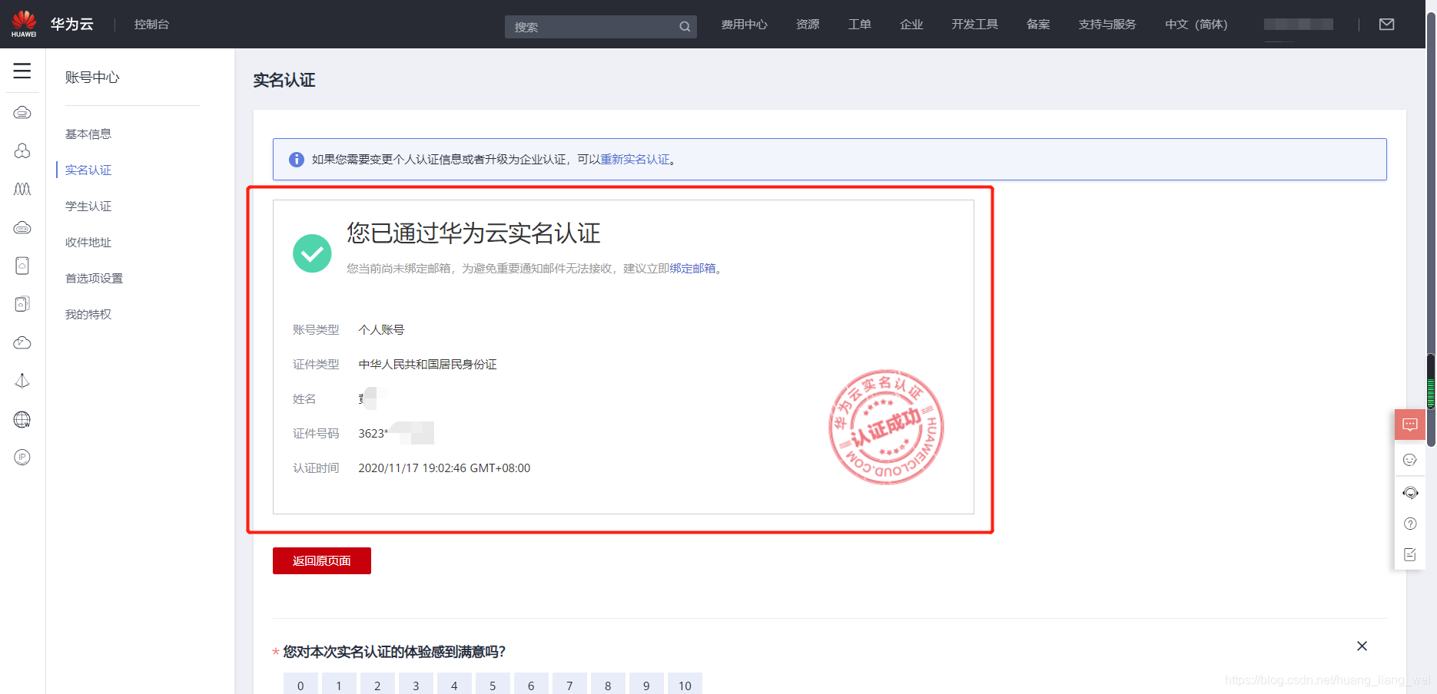Open the red chat consultation floating button

coord(1410,425)
